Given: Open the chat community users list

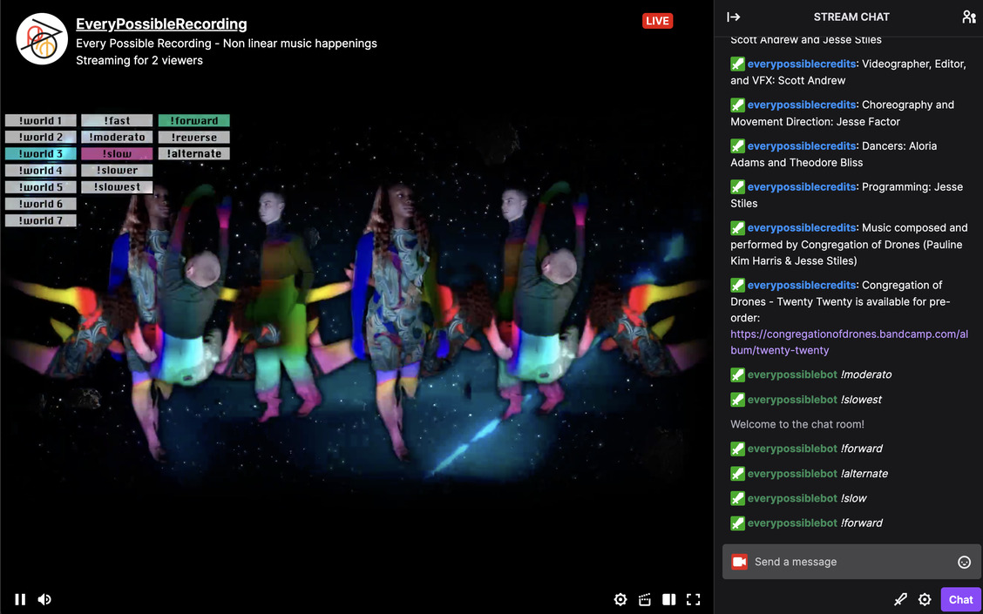Looking at the screenshot, I should (968, 17).
